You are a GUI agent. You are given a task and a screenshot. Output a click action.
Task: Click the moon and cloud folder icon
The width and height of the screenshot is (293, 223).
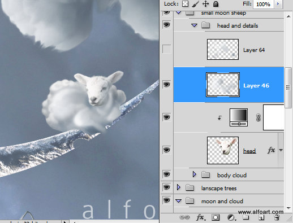[x=189, y=200]
